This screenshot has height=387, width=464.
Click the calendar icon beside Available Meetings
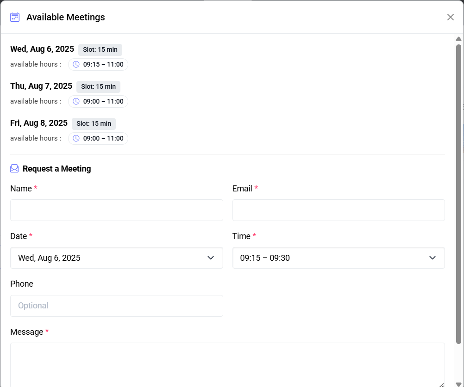point(14,17)
